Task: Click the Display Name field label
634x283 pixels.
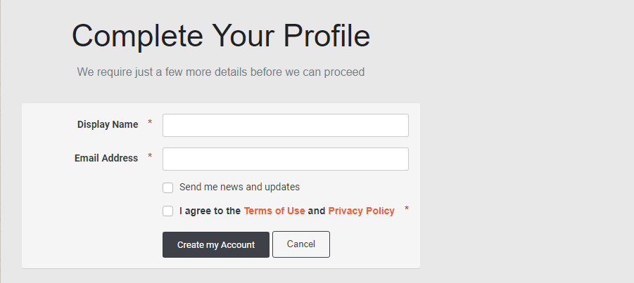Action: (108, 124)
